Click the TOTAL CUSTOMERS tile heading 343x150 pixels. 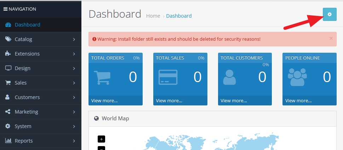241,58
